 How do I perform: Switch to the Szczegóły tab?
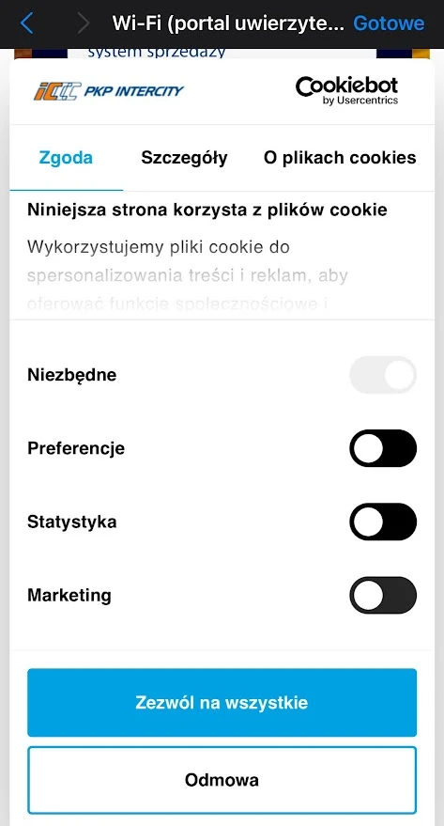pyautogui.click(x=184, y=158)
